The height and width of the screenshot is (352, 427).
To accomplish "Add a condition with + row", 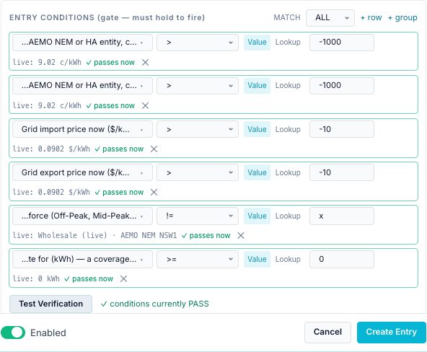I will [371, 18].
